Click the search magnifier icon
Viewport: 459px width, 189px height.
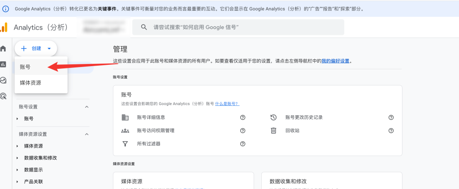[144, 27]
